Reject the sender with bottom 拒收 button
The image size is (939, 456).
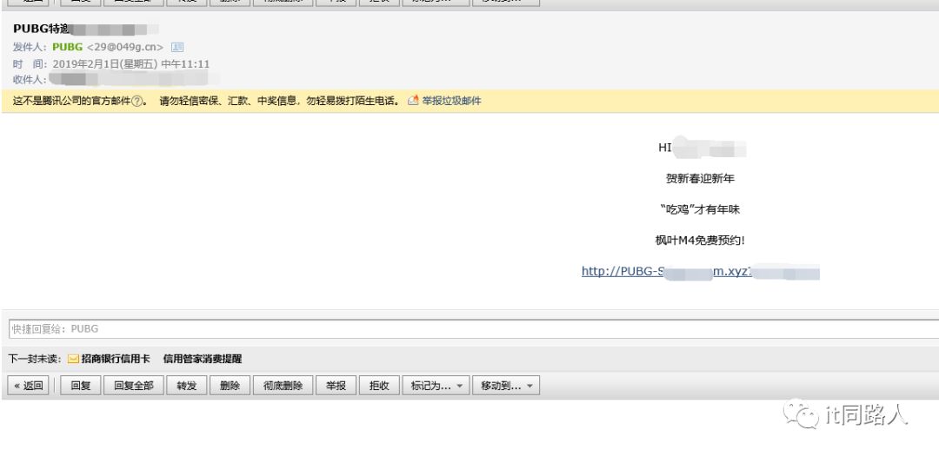click(379, 386)
